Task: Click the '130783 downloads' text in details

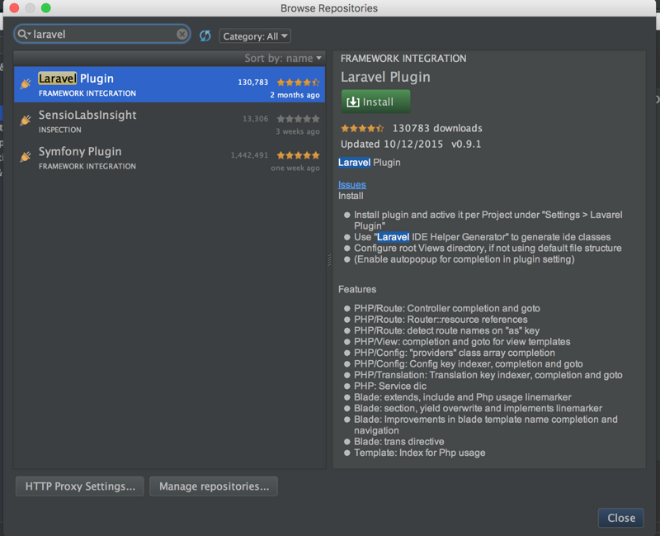Action: pyautogui.click(x=437, y=128)
